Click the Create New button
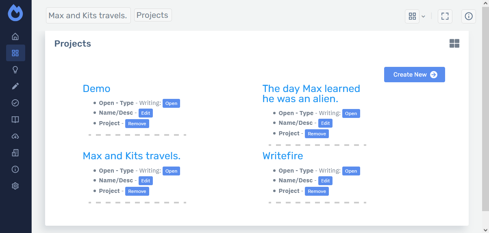The width and height of the screenshot is (489, 233). [414, 75]
